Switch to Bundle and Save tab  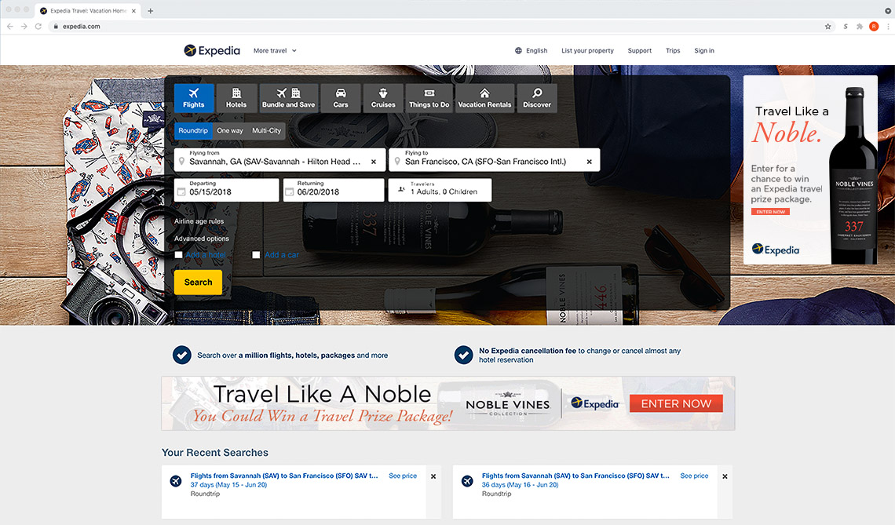288,97
